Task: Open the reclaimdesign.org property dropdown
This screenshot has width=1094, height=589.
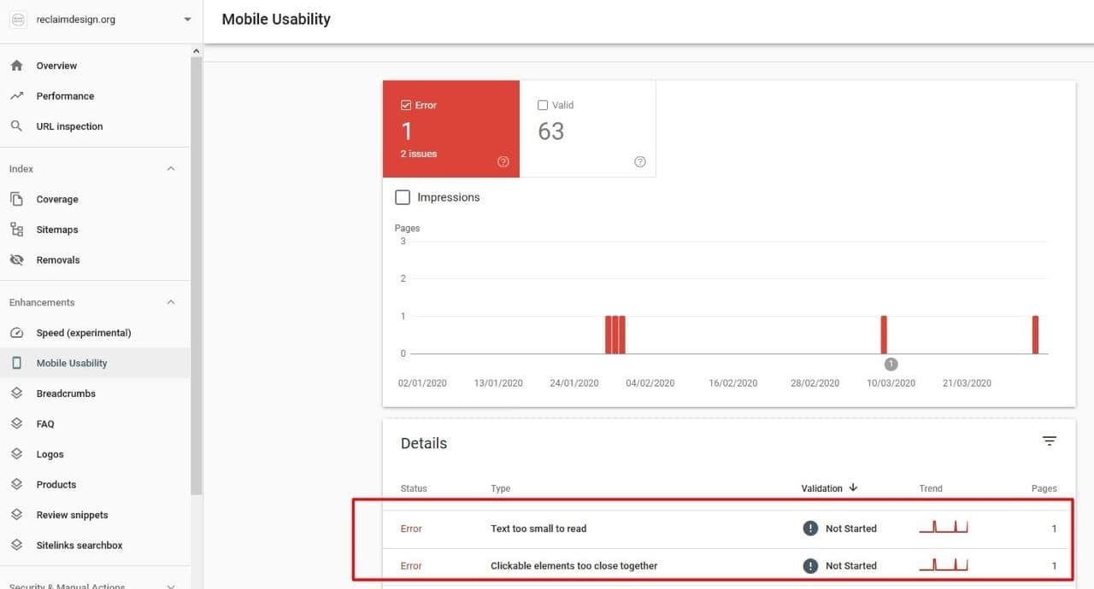Action: (x=187, y=20)
